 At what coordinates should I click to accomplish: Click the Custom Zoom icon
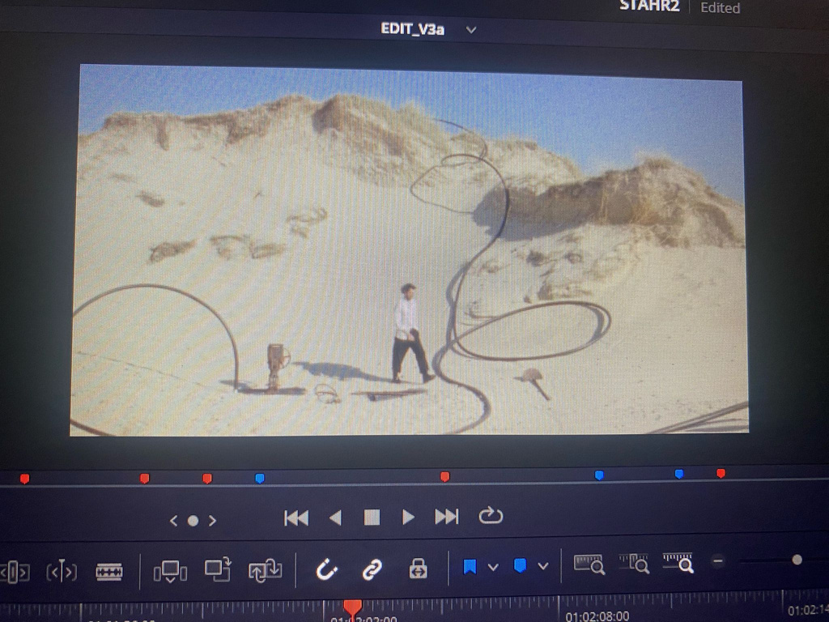pos(678,563)
